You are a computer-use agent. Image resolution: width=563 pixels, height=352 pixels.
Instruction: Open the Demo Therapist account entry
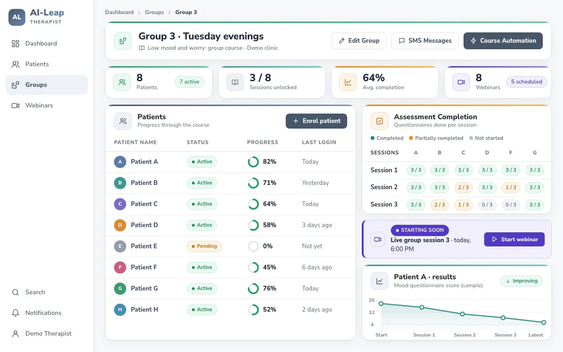point(46,334)
